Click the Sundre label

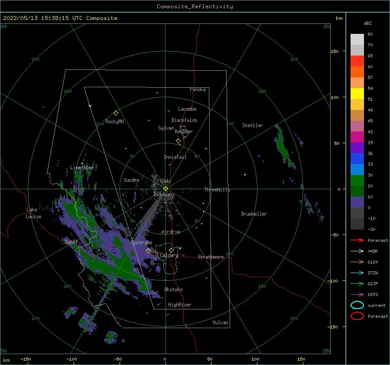click(x=131, y=180)
